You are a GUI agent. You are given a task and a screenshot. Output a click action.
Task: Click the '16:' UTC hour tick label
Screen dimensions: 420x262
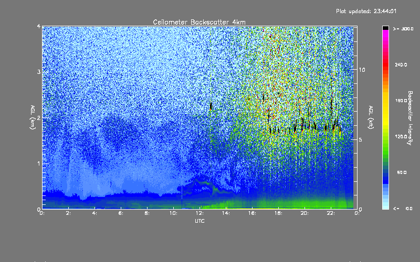[x=253, y=213]
